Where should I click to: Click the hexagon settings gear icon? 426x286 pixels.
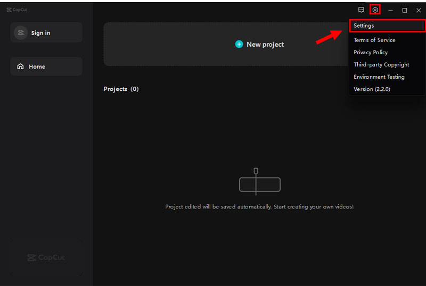click(x=375, y=10)
